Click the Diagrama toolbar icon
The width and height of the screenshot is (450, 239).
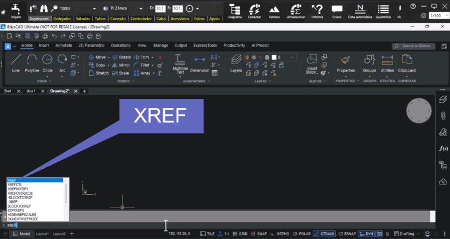[x=235, y=10]
